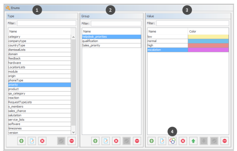
Task: Click the grayed checkmark button under the Group list
Action: pos(126,141)
